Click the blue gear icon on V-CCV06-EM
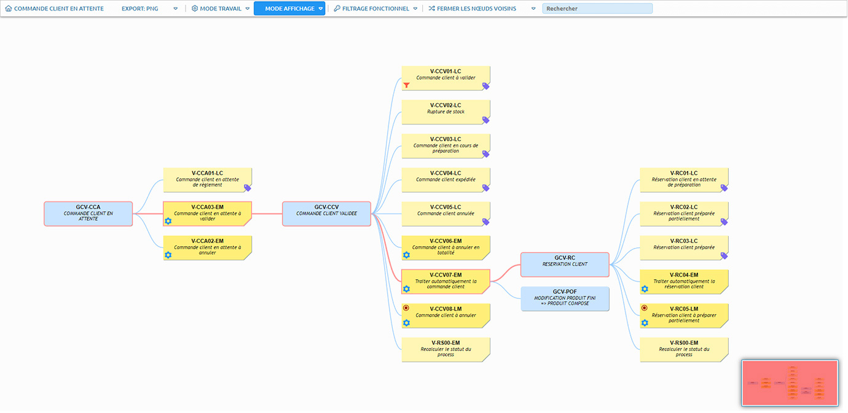This screenshot has width=848, height=413. tap(406, 255)
